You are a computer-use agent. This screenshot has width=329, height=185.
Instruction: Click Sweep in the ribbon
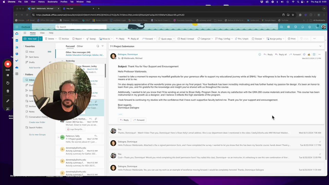point(91,39)
